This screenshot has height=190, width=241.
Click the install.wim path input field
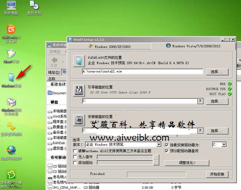[143, 71]
